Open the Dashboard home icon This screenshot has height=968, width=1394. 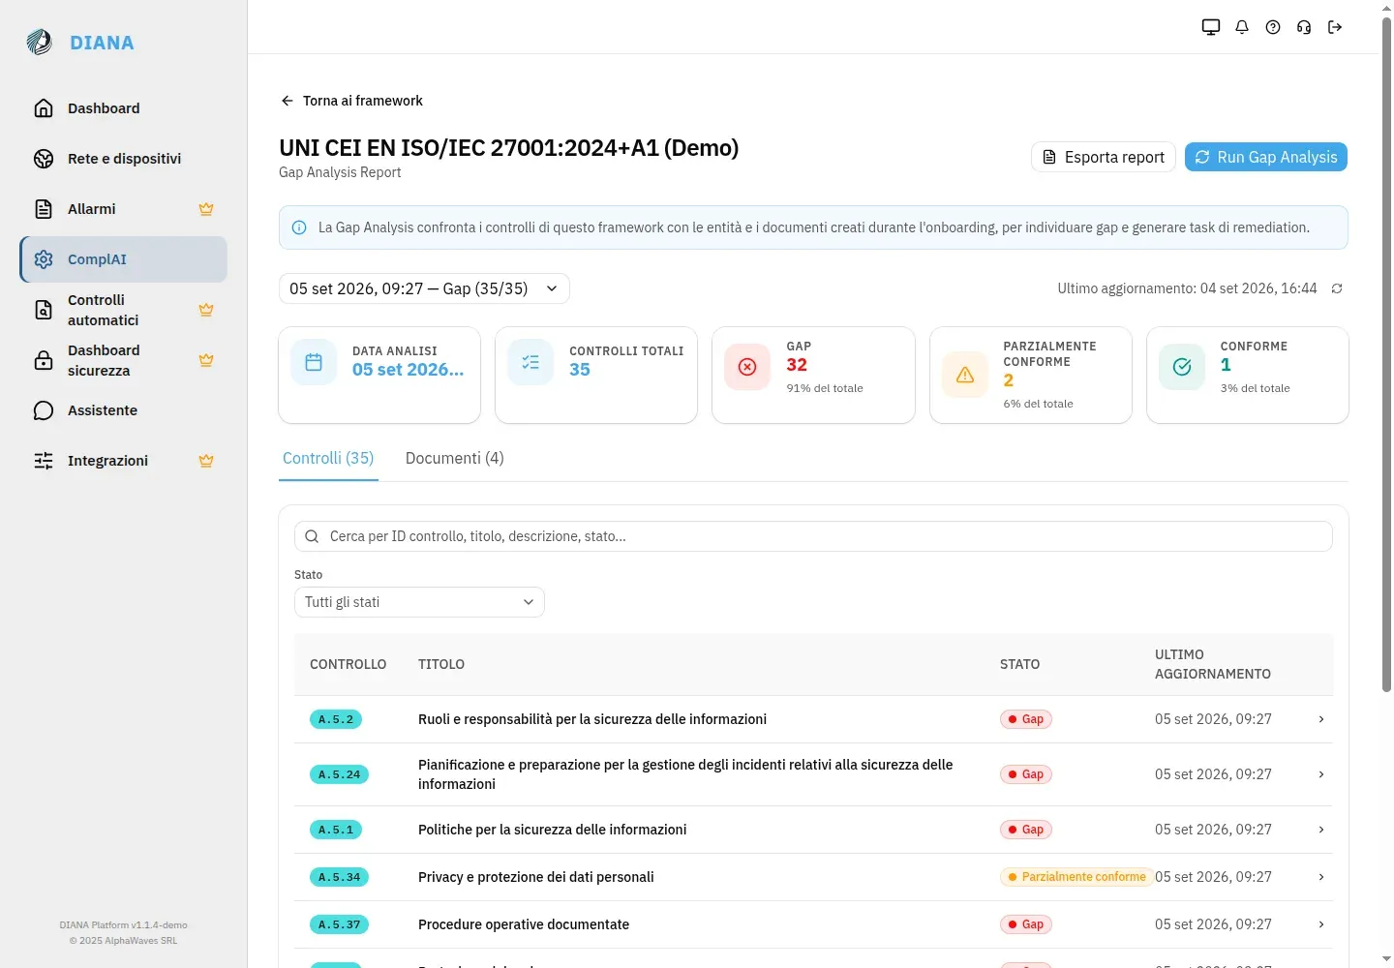tap(44, 108)
